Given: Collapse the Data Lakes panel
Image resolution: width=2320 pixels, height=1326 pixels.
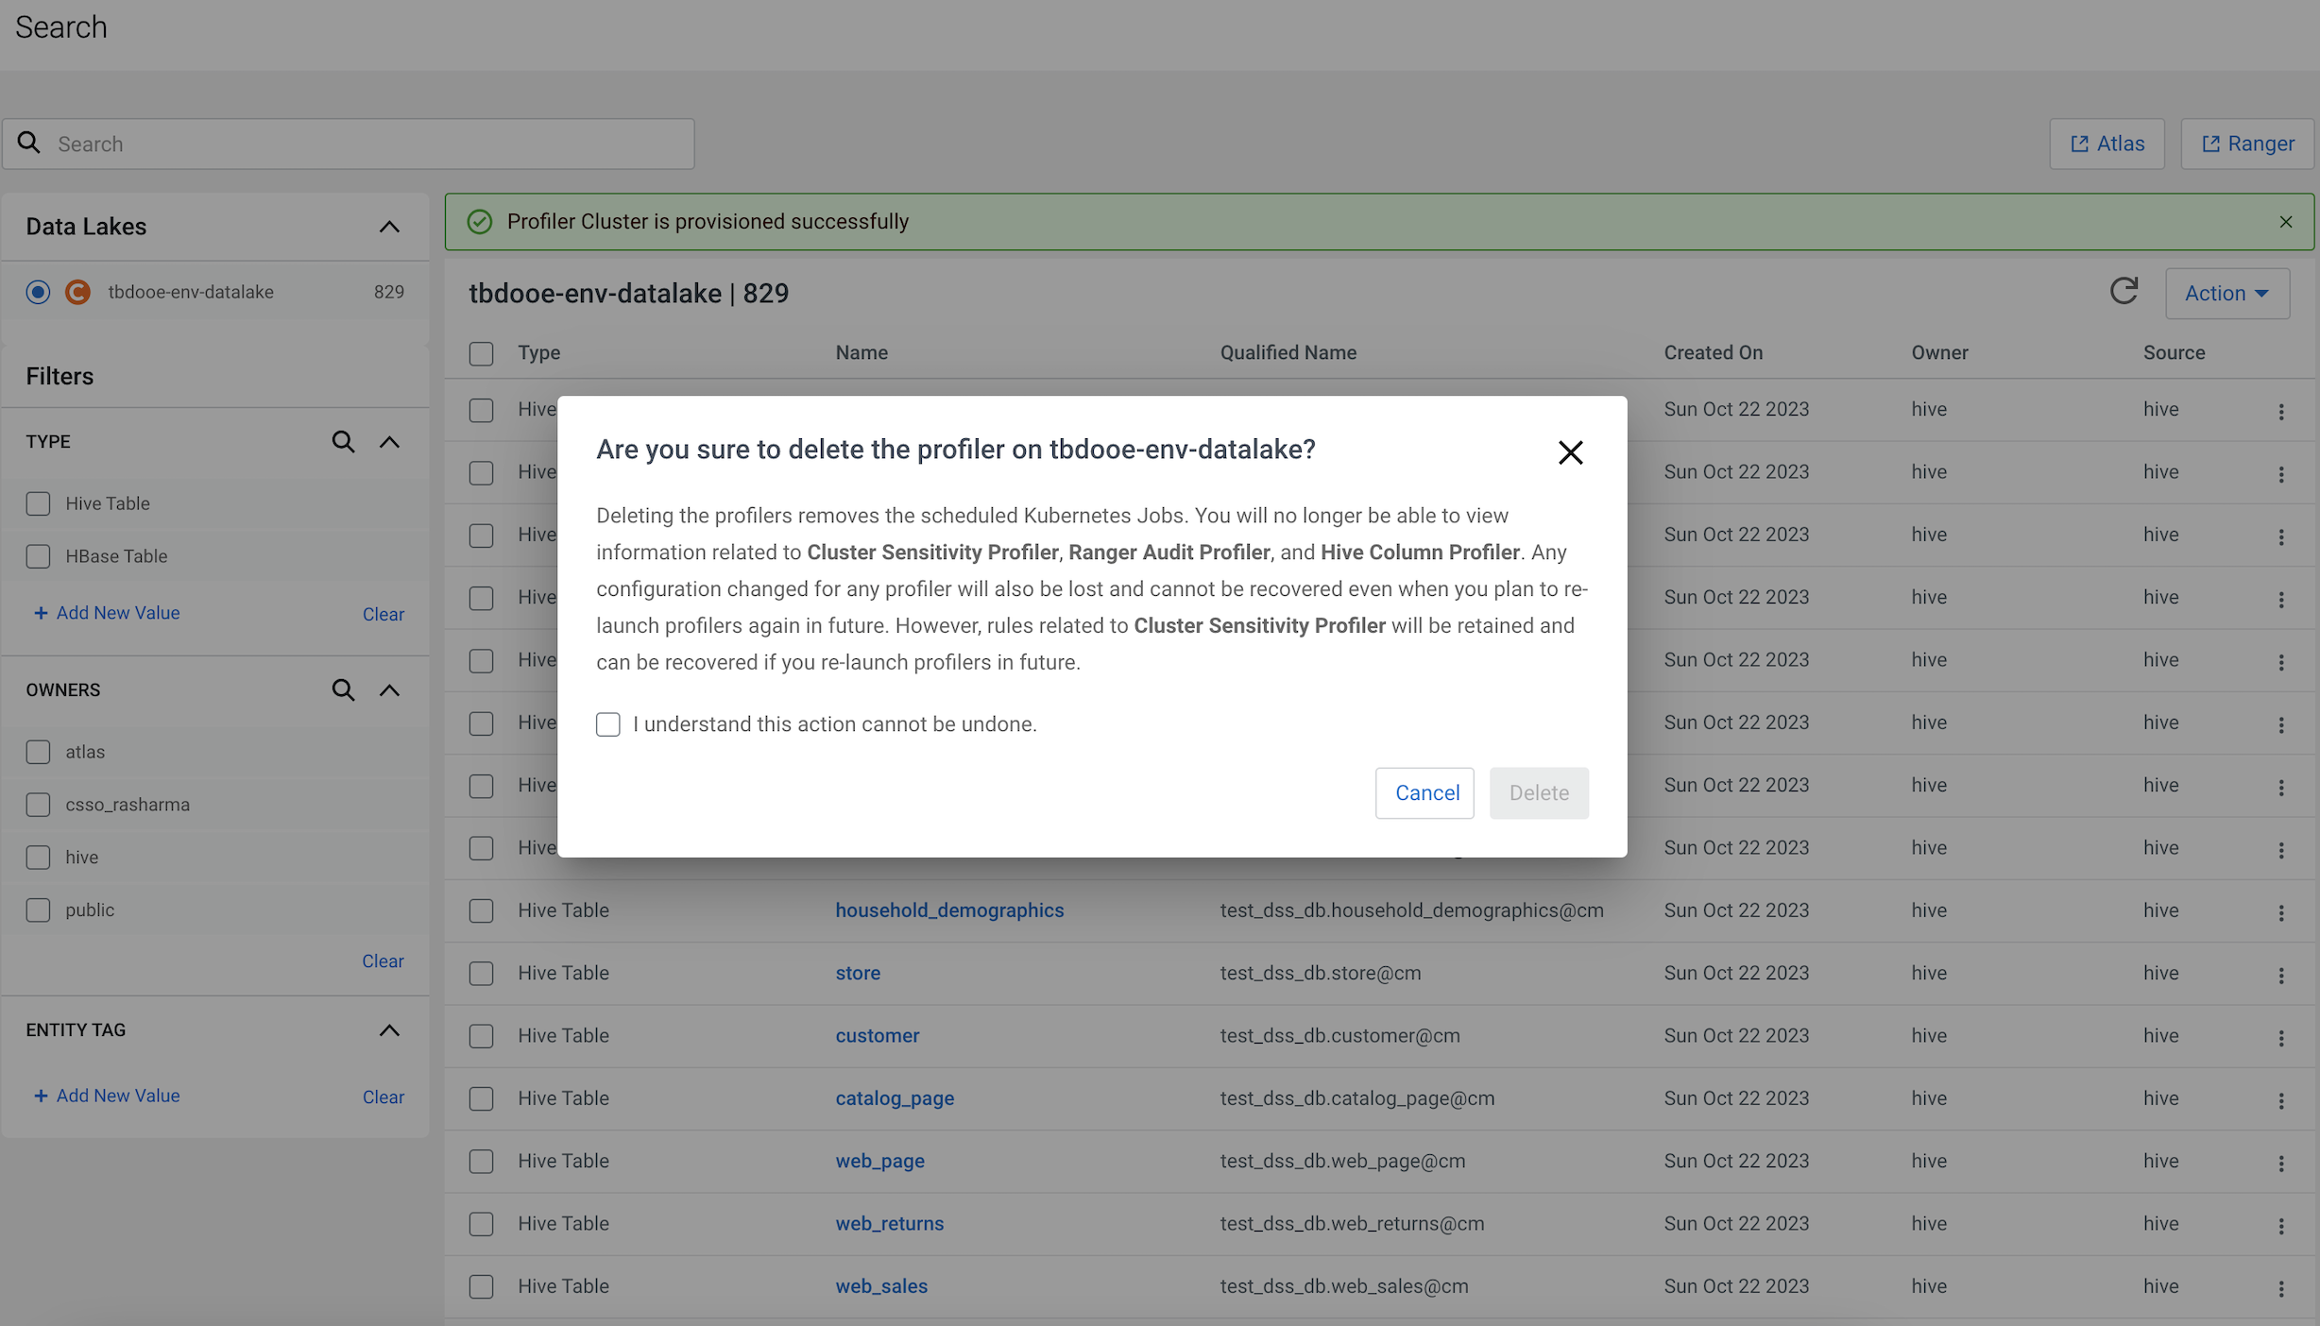Looking at the screenshot, I should 389,227.
